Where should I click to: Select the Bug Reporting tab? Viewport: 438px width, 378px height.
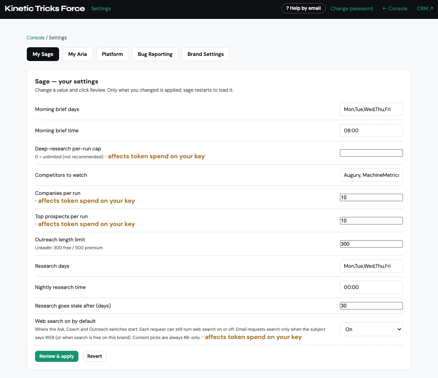pos(155,54)
